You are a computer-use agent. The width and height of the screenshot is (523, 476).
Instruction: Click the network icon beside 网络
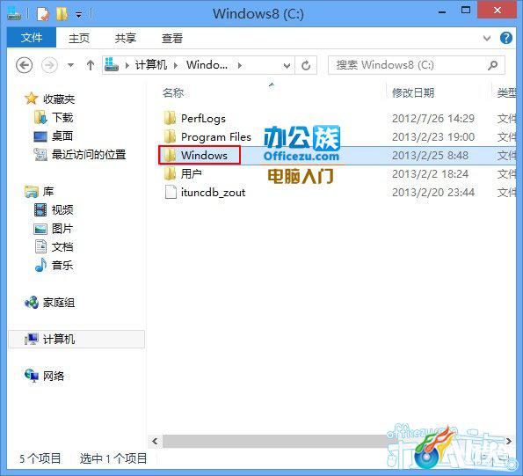click(x=32, y=376)
